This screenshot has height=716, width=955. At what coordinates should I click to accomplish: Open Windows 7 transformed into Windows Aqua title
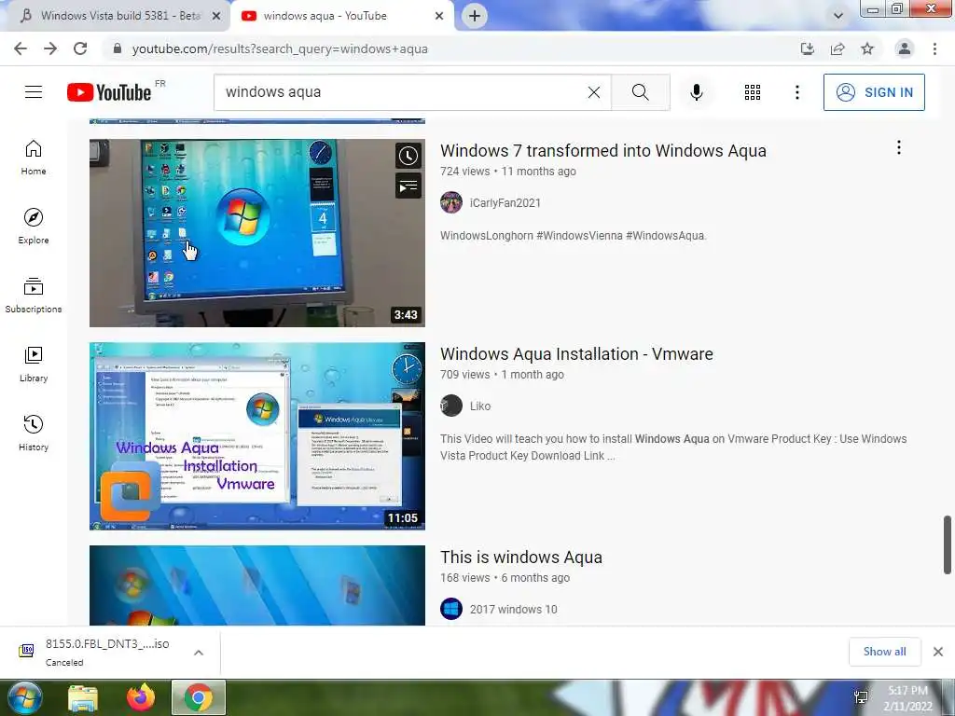[603, 150]
